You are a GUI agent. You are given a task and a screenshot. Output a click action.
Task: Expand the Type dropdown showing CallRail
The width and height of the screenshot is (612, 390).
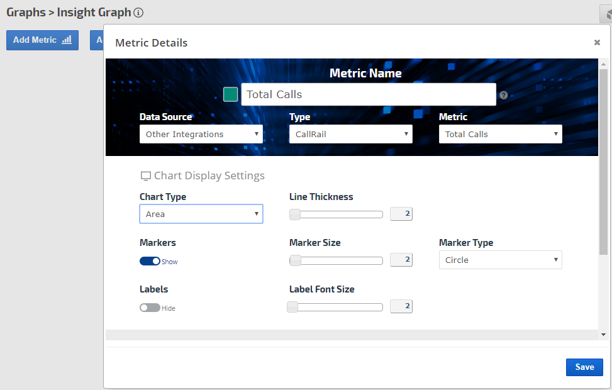click(351, 134)
